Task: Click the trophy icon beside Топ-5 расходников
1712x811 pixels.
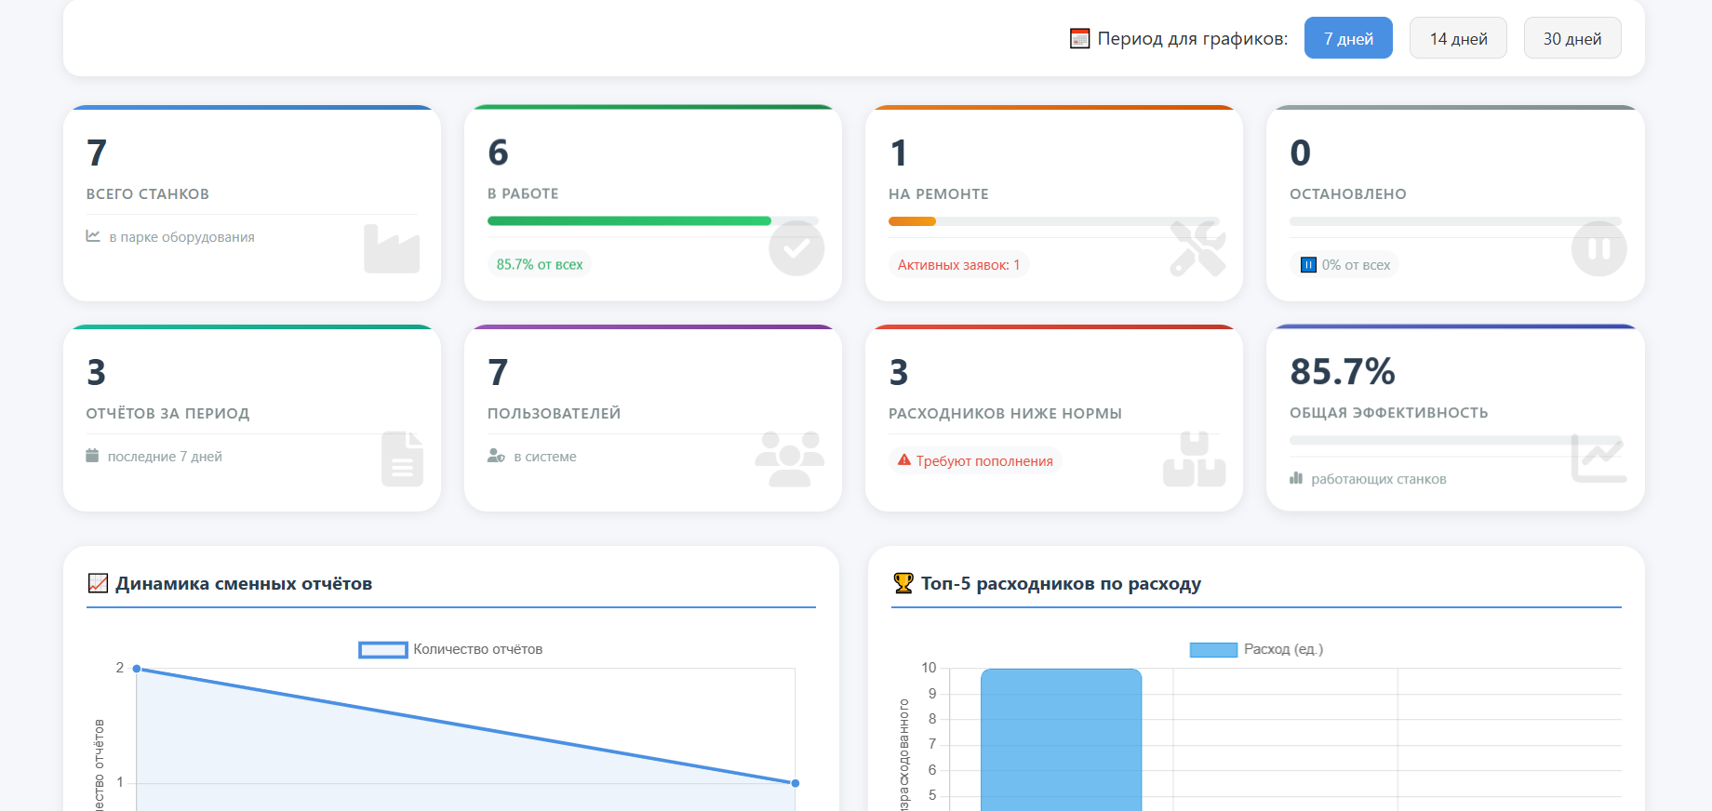Action: pos(903,583)
